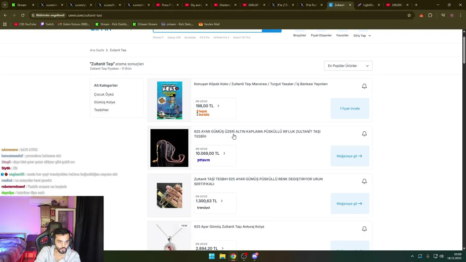466x262 pixels.
Task: Show hidden system tray icons
Action: (x=412, y=256)
